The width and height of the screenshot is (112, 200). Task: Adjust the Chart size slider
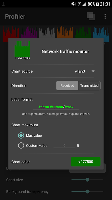pyautogui.click(x=87, y=180)
